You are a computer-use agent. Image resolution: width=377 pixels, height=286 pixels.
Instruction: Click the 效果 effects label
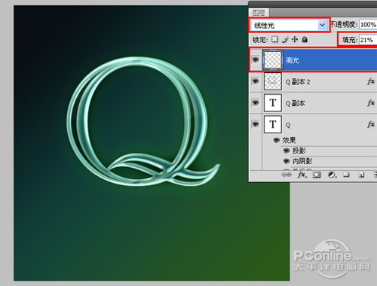tap(289, 140)
